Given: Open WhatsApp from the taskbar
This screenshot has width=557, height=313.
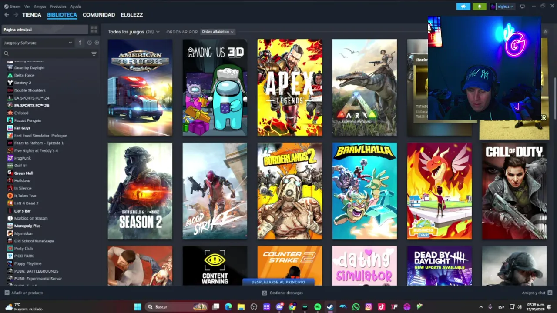Looking at the screenshot, I should (356, 307).
